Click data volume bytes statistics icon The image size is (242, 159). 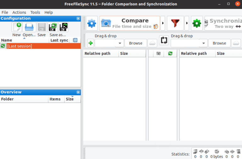(217, 151)
